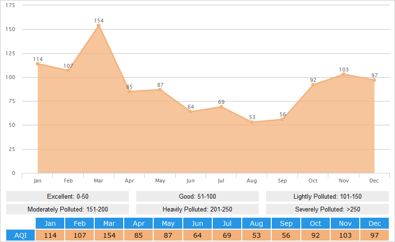
Task: Click the Jul column header in table
Action: pos(227,223)
